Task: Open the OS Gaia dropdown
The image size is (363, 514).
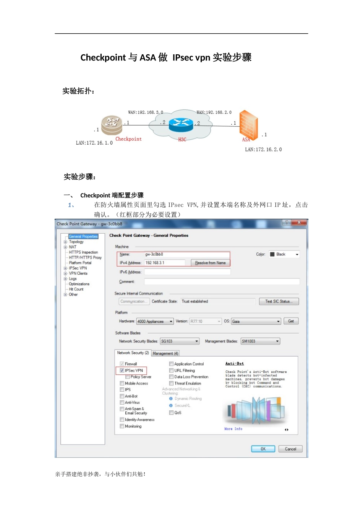Action: pyautogui.click(x=256, y=321)
